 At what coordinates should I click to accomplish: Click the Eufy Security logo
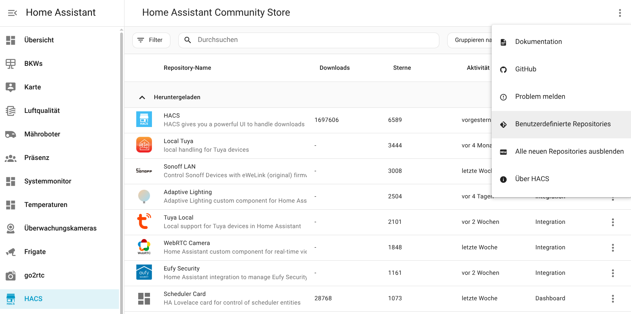[144, 272]
